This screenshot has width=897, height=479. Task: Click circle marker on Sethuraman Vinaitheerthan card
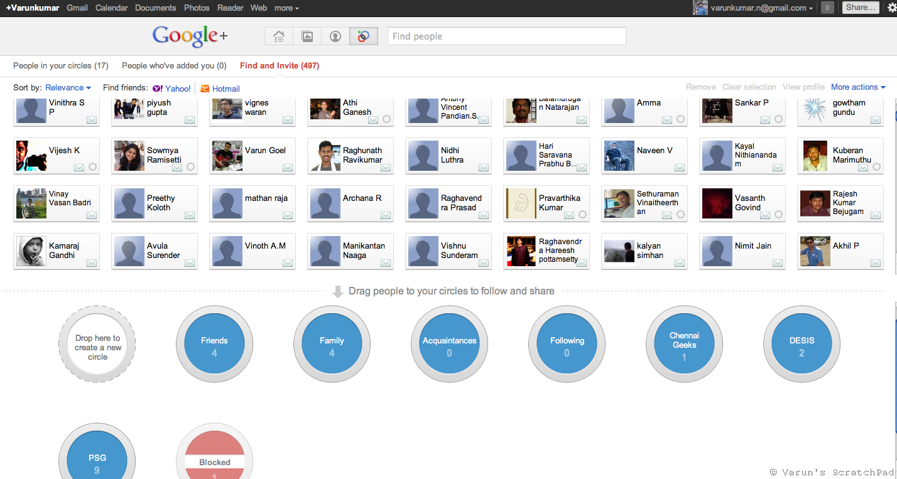[x=680, y=215]
